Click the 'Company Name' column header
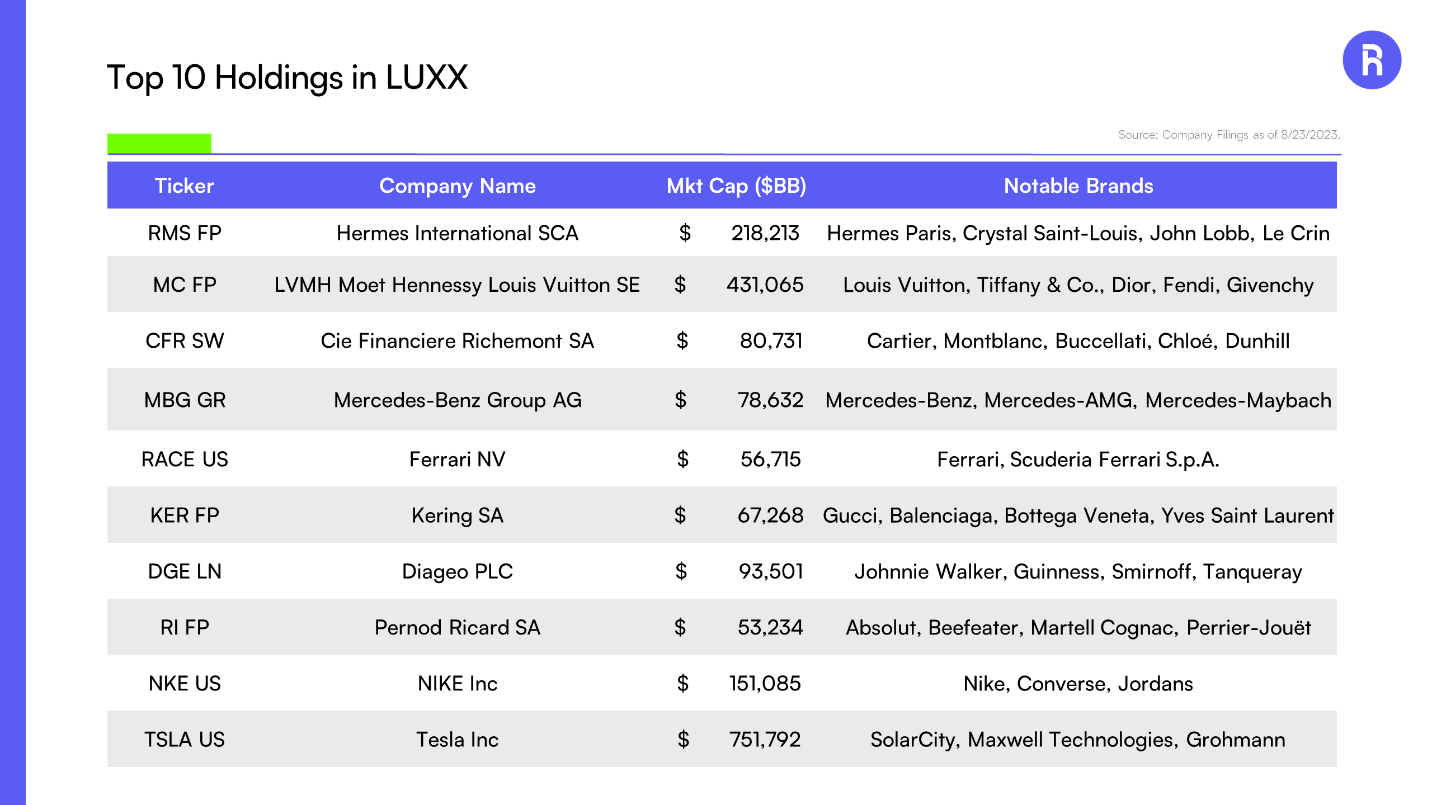Viewport: 1432px width, 805px height. tap(458, 186)
